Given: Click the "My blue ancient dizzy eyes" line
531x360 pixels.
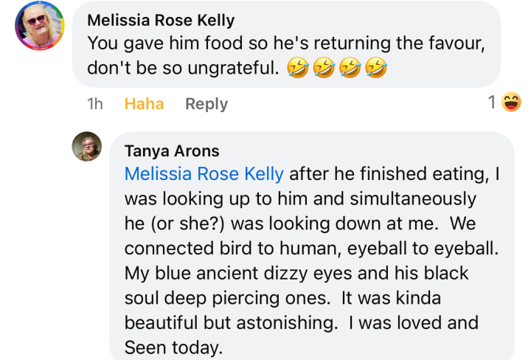Looking at the screenshot, I should 296,274.
